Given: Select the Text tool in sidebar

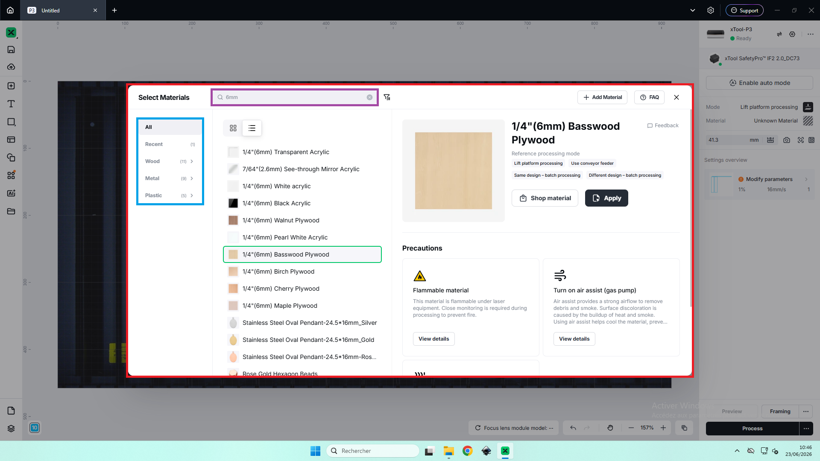Looking at the screenshot, I should [11, 104].
